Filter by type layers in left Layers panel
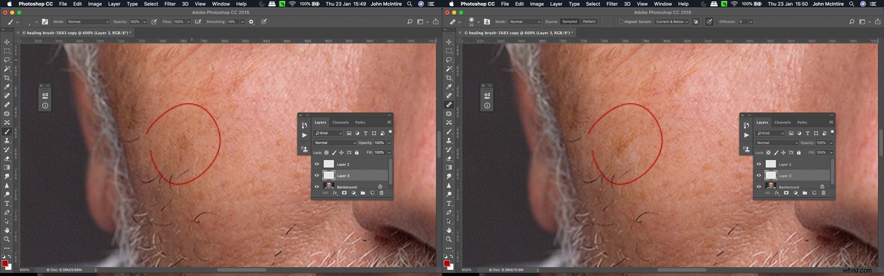The width and height of the screenshot is (884, 276). tap(365, 133)
